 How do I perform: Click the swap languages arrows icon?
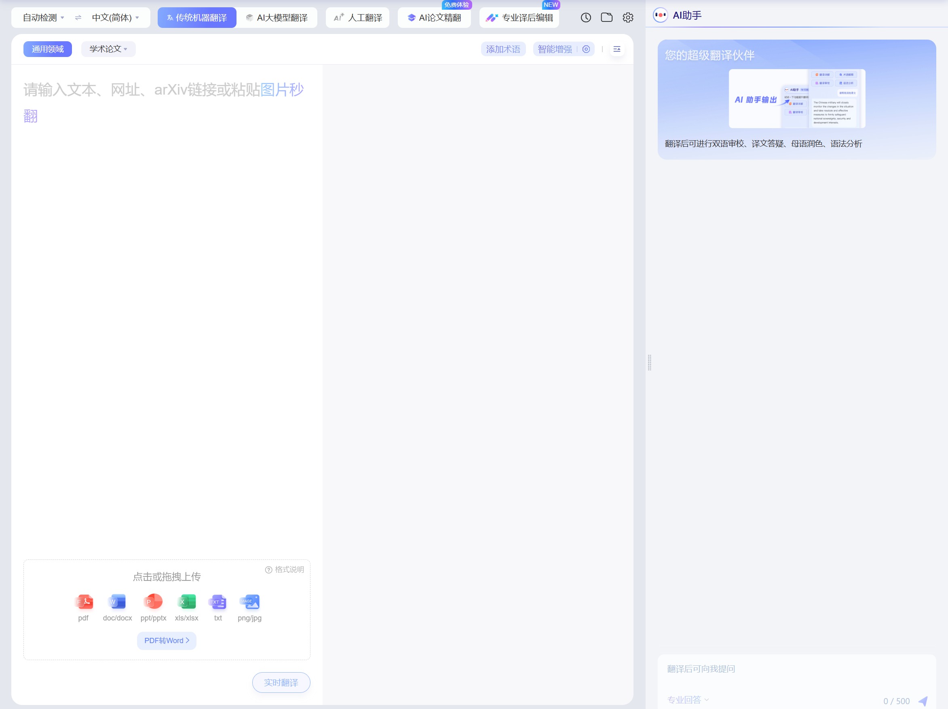coord(78,17)
